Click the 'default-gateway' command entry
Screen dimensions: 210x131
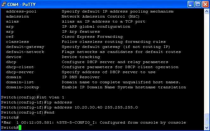tap(25, 47)
